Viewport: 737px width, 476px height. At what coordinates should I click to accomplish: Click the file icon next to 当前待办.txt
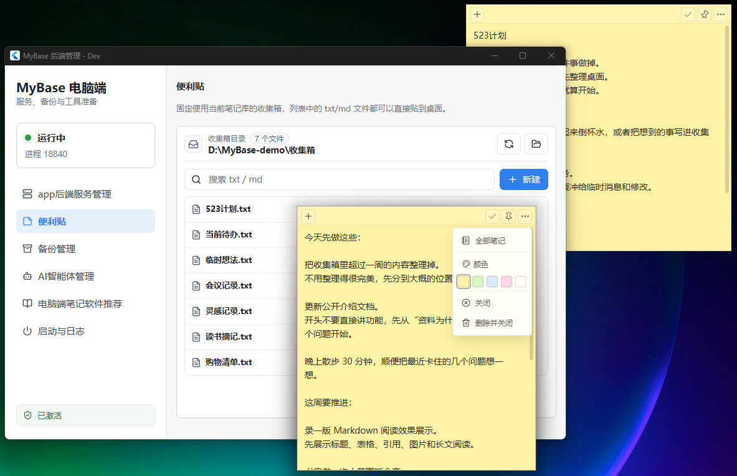pos(196,234)
